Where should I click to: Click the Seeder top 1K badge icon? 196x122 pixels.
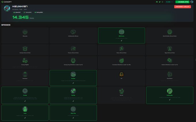[x=170, y=61]
